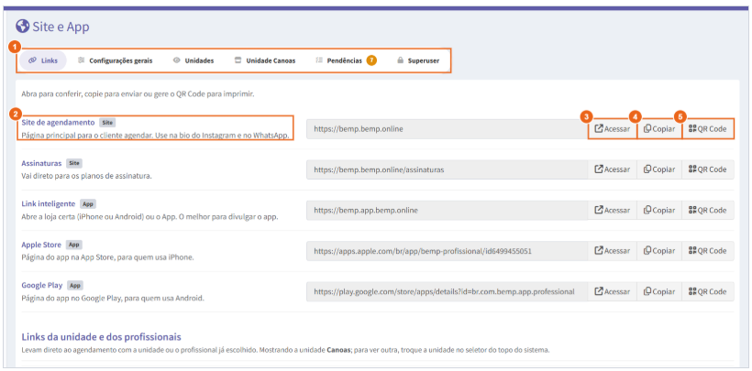Click the App tag beside Google Play
The width and height of the screenshot is (752, 371).
pos(75,285)
